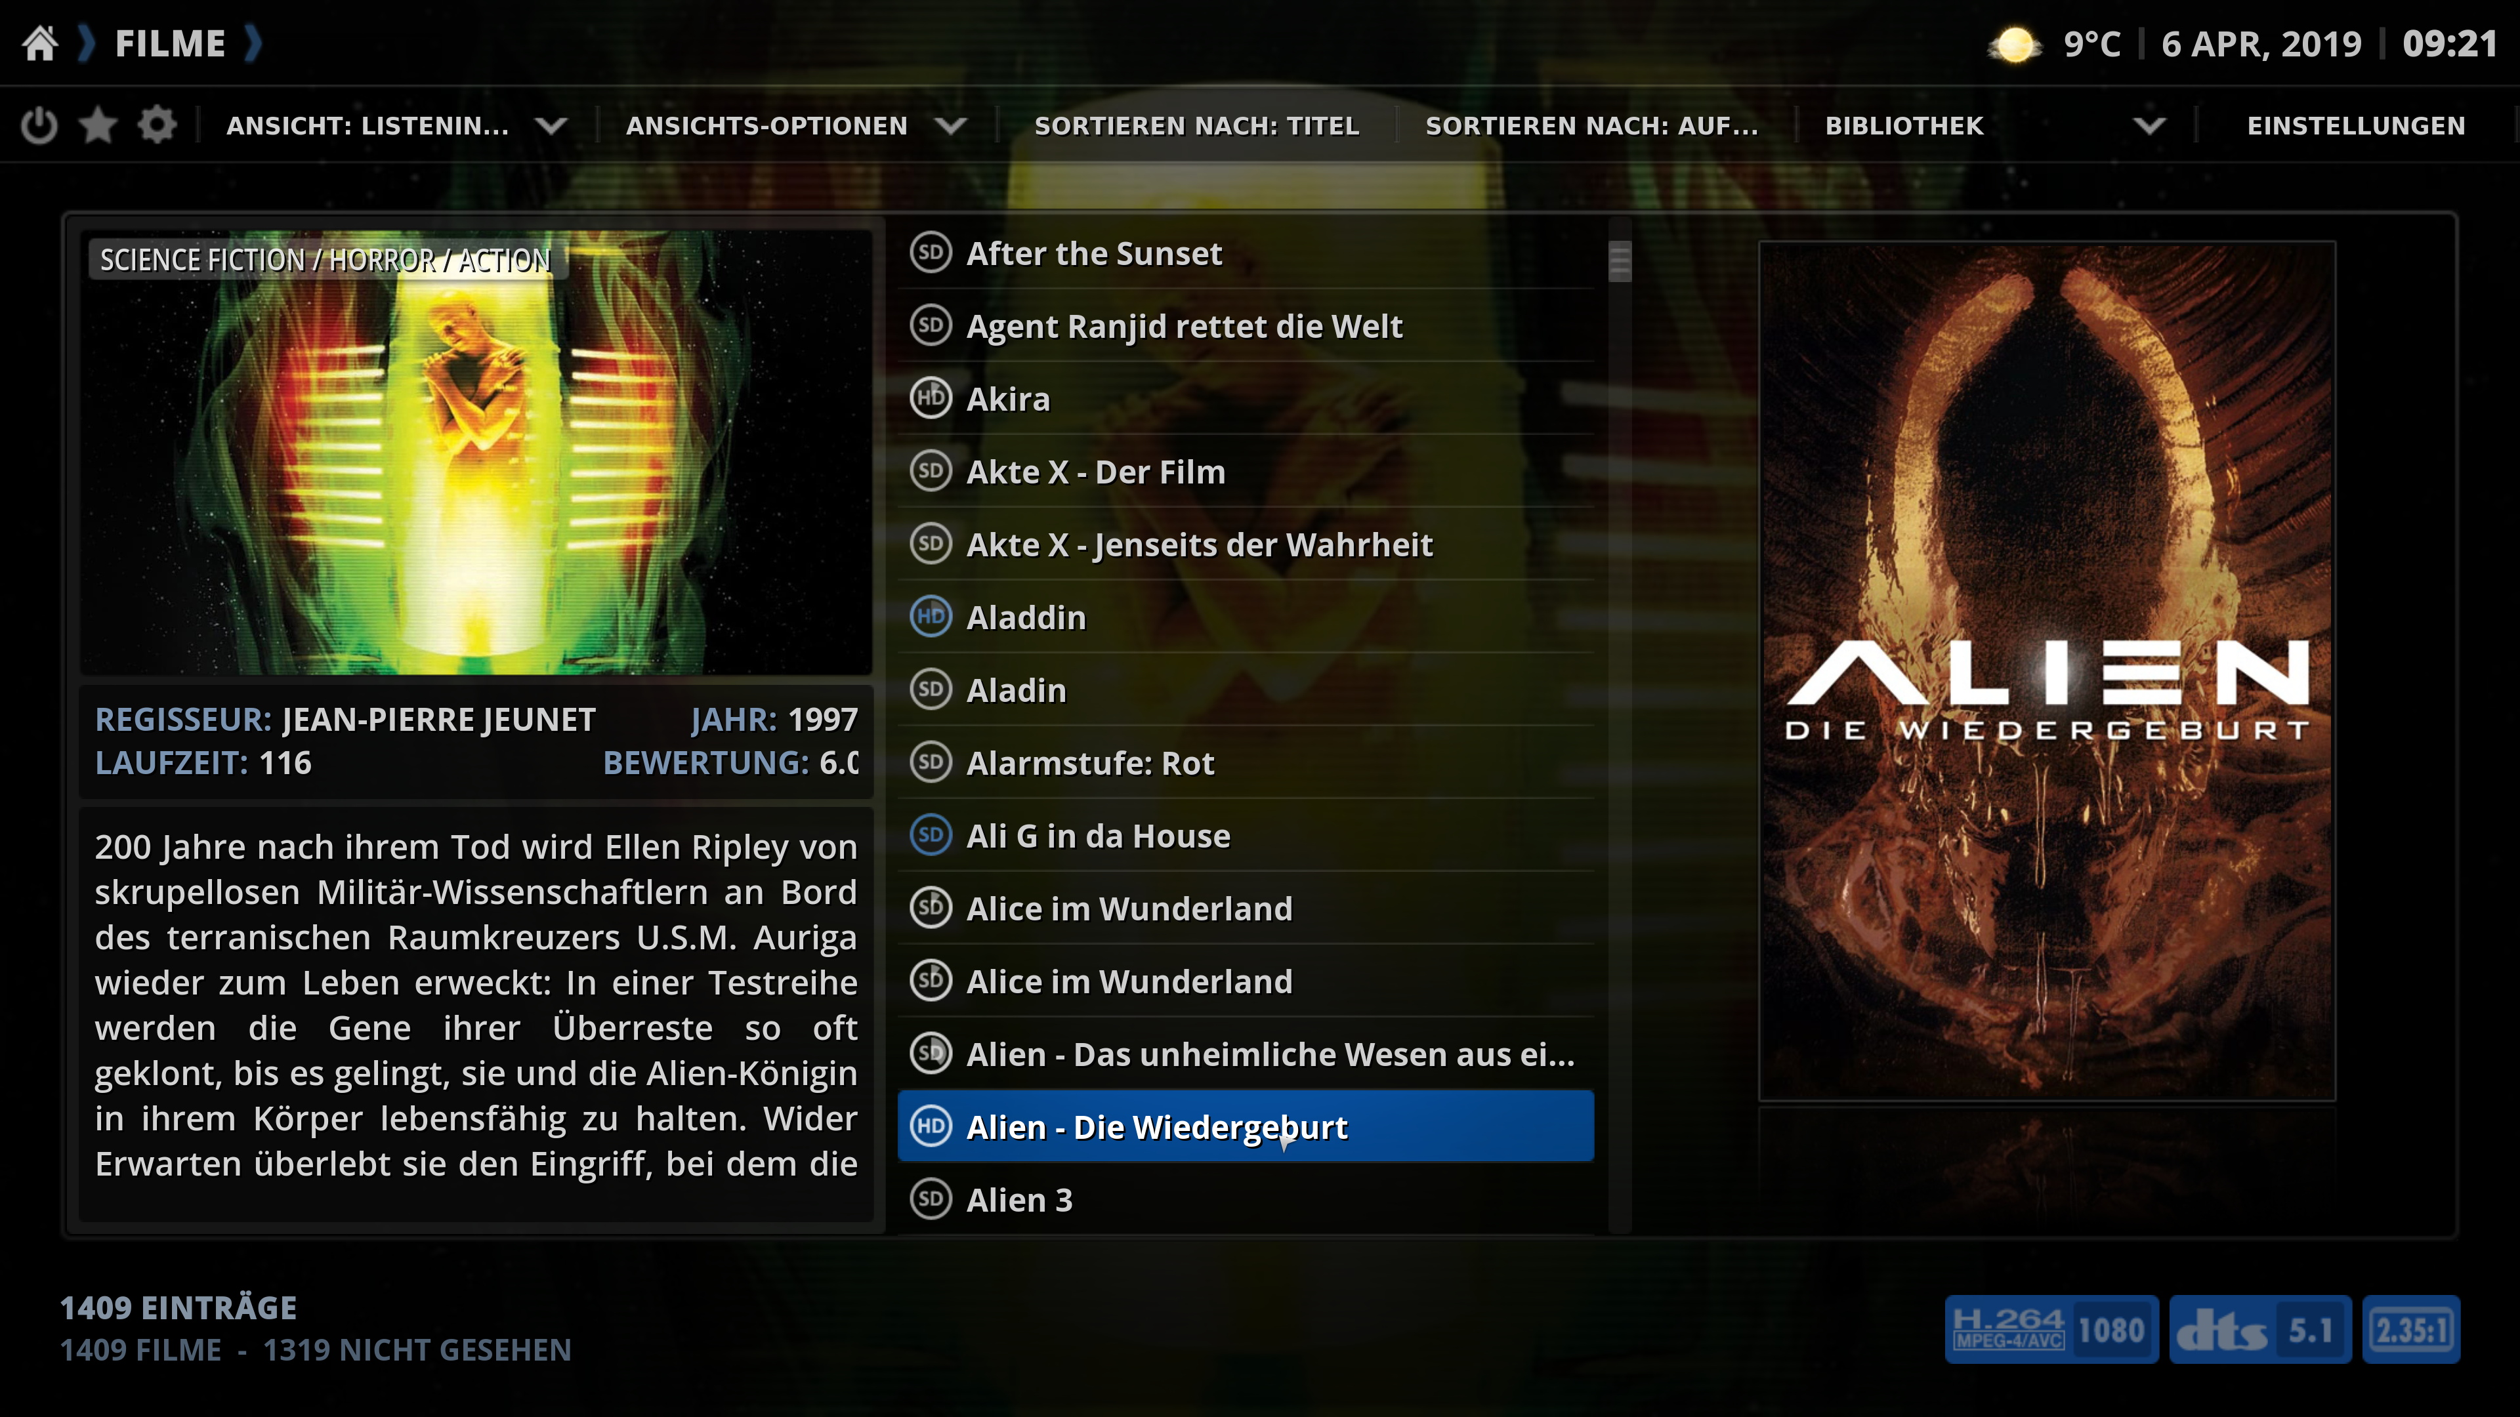The height and width of the screenshot is (1417, 2520).
Task: Go to the Home icon
Action: coord(40,44)
